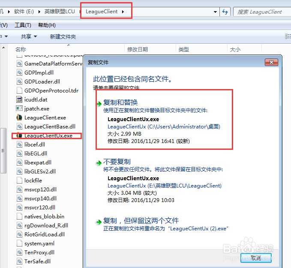
Task: Click the file list vertical scrollbar thumb
Action: click(3, 151)
